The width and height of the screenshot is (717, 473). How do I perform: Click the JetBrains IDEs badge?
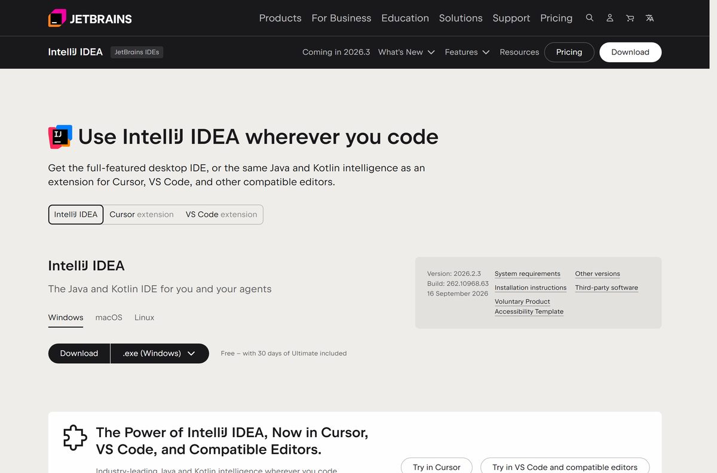137,52
